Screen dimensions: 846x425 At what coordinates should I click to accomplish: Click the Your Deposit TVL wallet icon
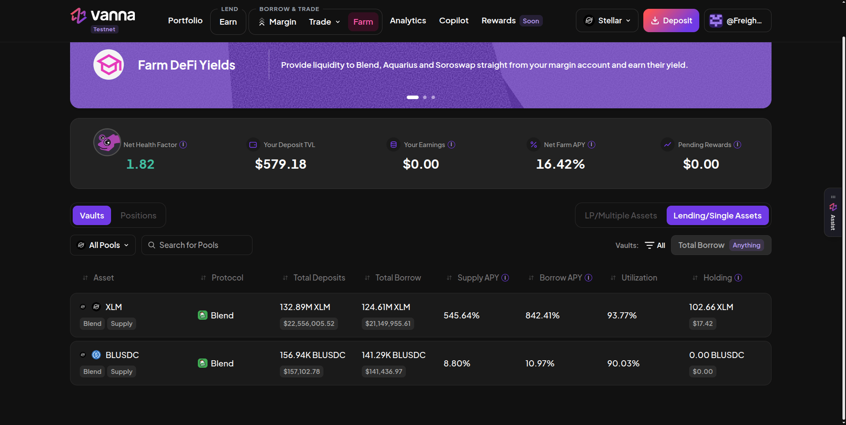tap(253, 145)
